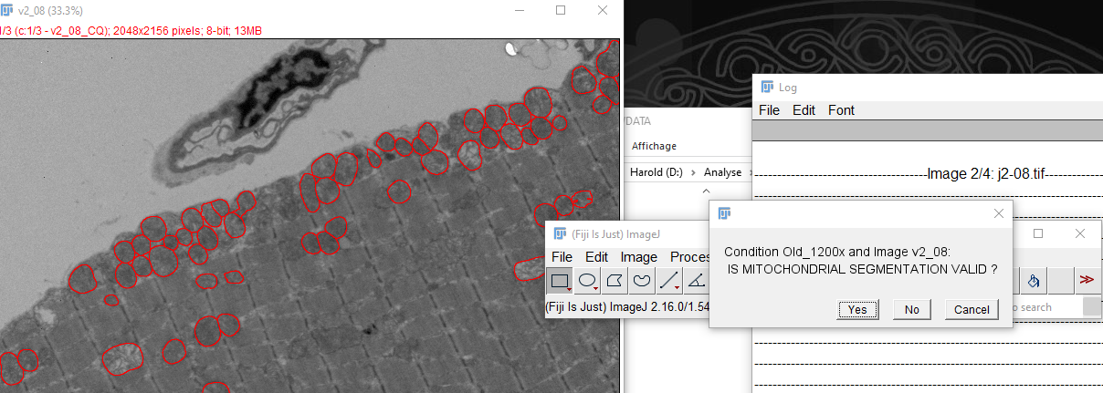
Task: Open the Process menu in the ImageJ toolbar
Action: pyautogui.click(x=690, y=257)
